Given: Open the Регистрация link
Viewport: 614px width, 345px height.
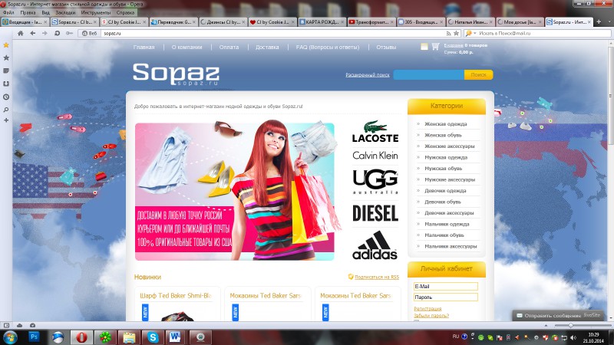Looking at the screenshot, I should click(427, 309).
